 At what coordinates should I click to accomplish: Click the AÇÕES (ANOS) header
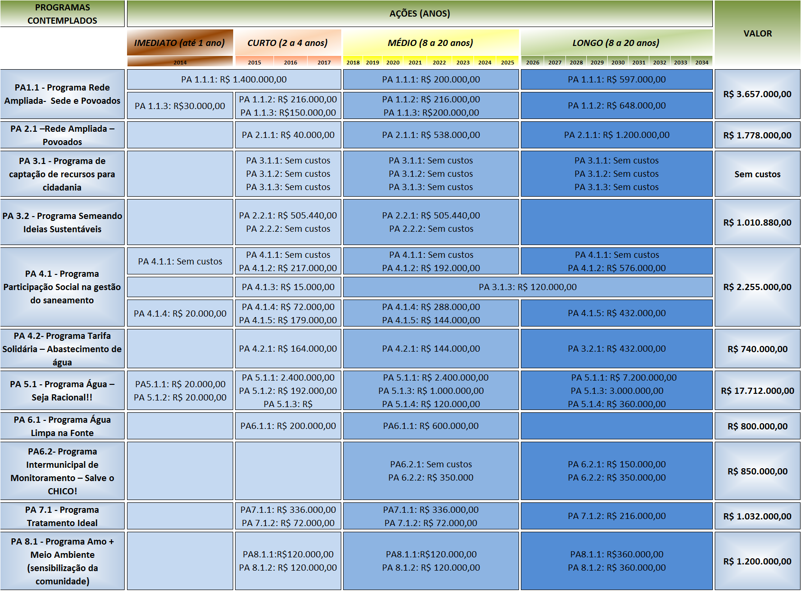coord(419,14)
